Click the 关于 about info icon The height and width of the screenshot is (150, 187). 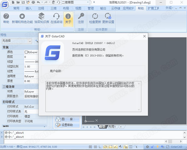pyautogui.click(x=68, y=19)
